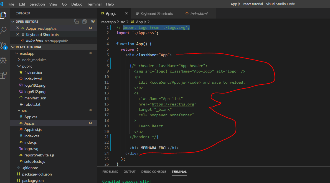Image resolution: width=330 pixels, height=183 pixels.
Task: Open the Debug view icon
Action: (x=3, y=60)
